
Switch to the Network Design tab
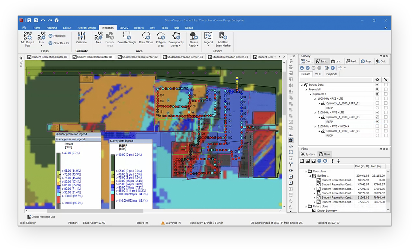click(86, 28)
